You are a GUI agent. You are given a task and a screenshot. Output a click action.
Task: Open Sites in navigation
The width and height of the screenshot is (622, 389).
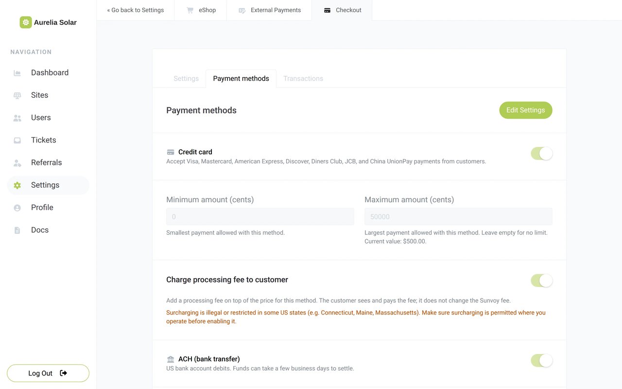pyautogui.click(x=48, y=95)
